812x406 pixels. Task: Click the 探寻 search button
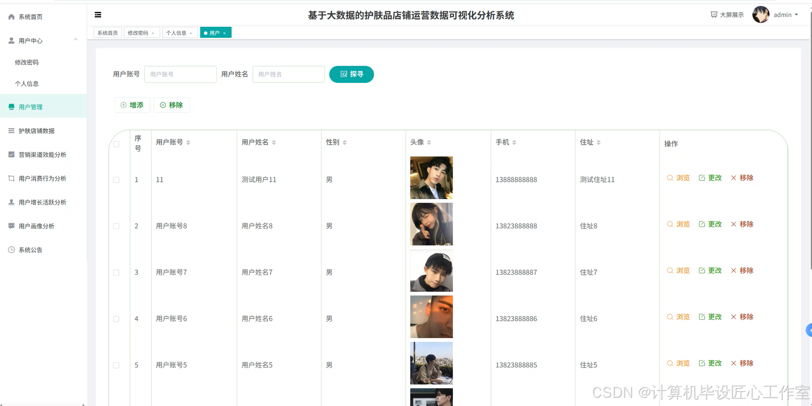click(351, 74)
